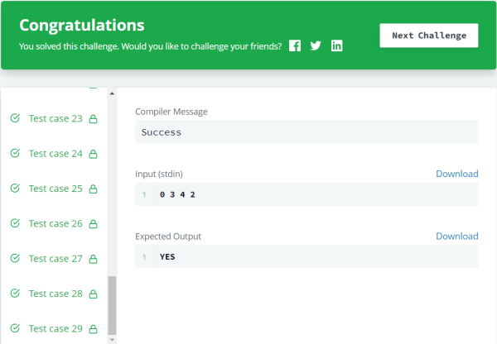Click the test case list scrollbar thumb
Screen dimensions: 497x344
[112, 305]
